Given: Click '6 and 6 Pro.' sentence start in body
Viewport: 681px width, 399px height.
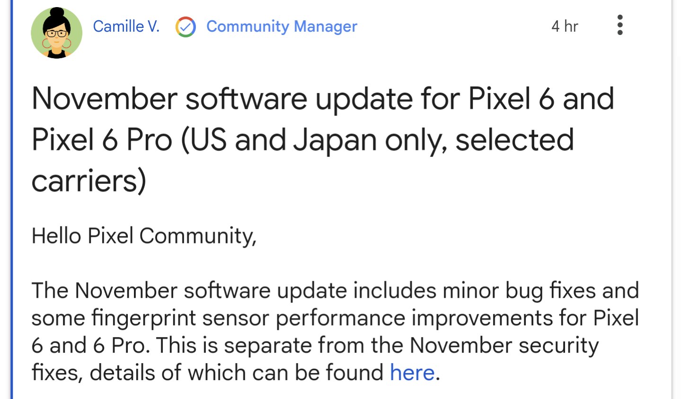Looking at the screenshot, I should tap(91, 346).
